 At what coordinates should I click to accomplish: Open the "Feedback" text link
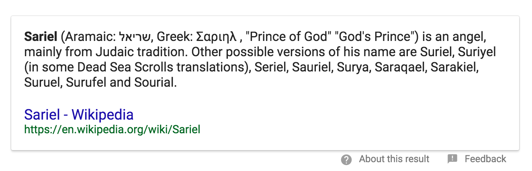point(485,159)
